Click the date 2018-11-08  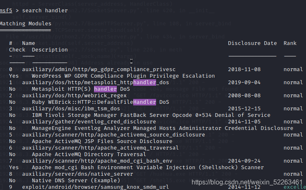tap(244, 69)
